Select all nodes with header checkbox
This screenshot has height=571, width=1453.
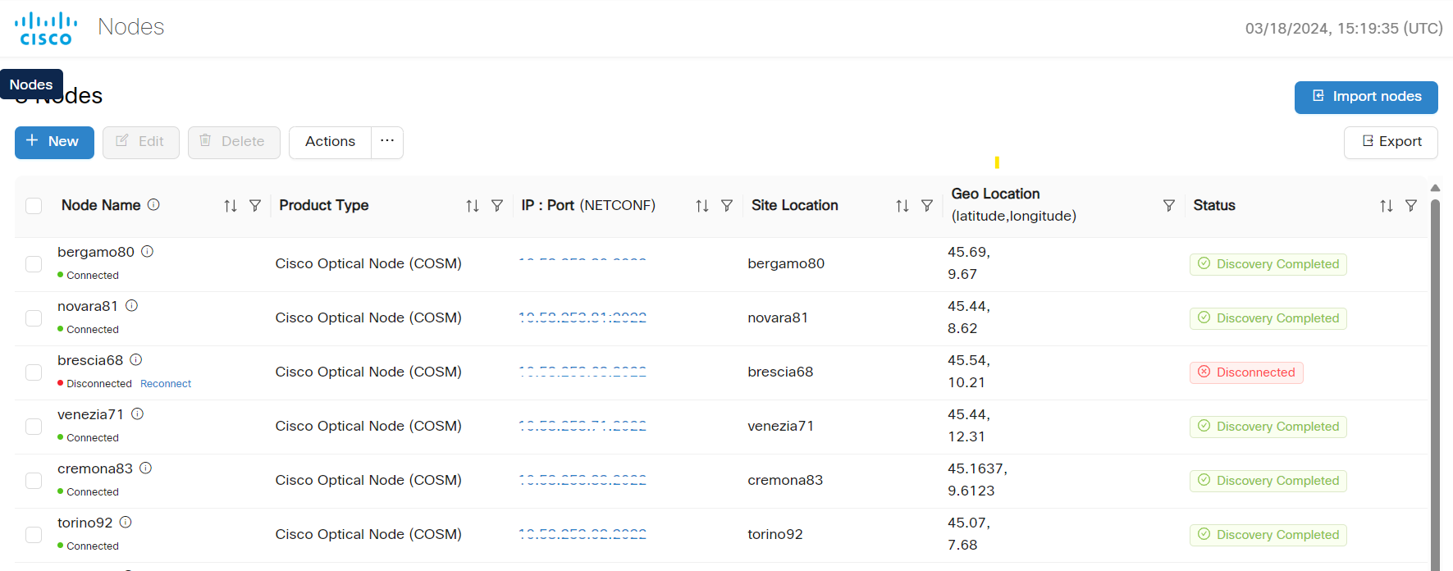(x=34, y=206)
